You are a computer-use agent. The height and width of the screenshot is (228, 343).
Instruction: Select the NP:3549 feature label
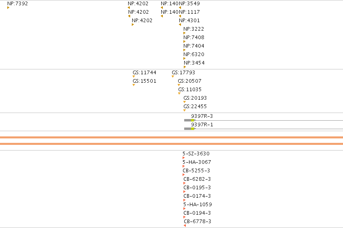[x=189, y=4]
